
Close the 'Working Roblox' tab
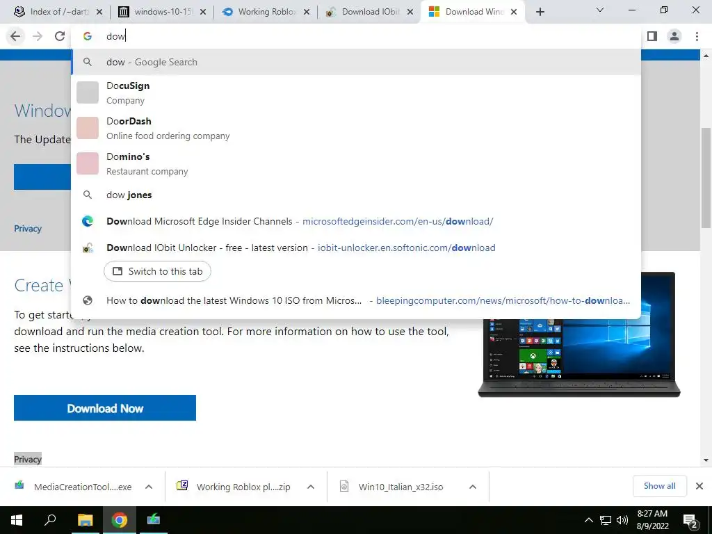tap(307, 12)
